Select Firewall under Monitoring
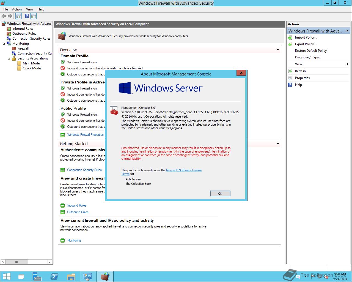Viewport: 352px width, 282px height. (x=23, y=48)
